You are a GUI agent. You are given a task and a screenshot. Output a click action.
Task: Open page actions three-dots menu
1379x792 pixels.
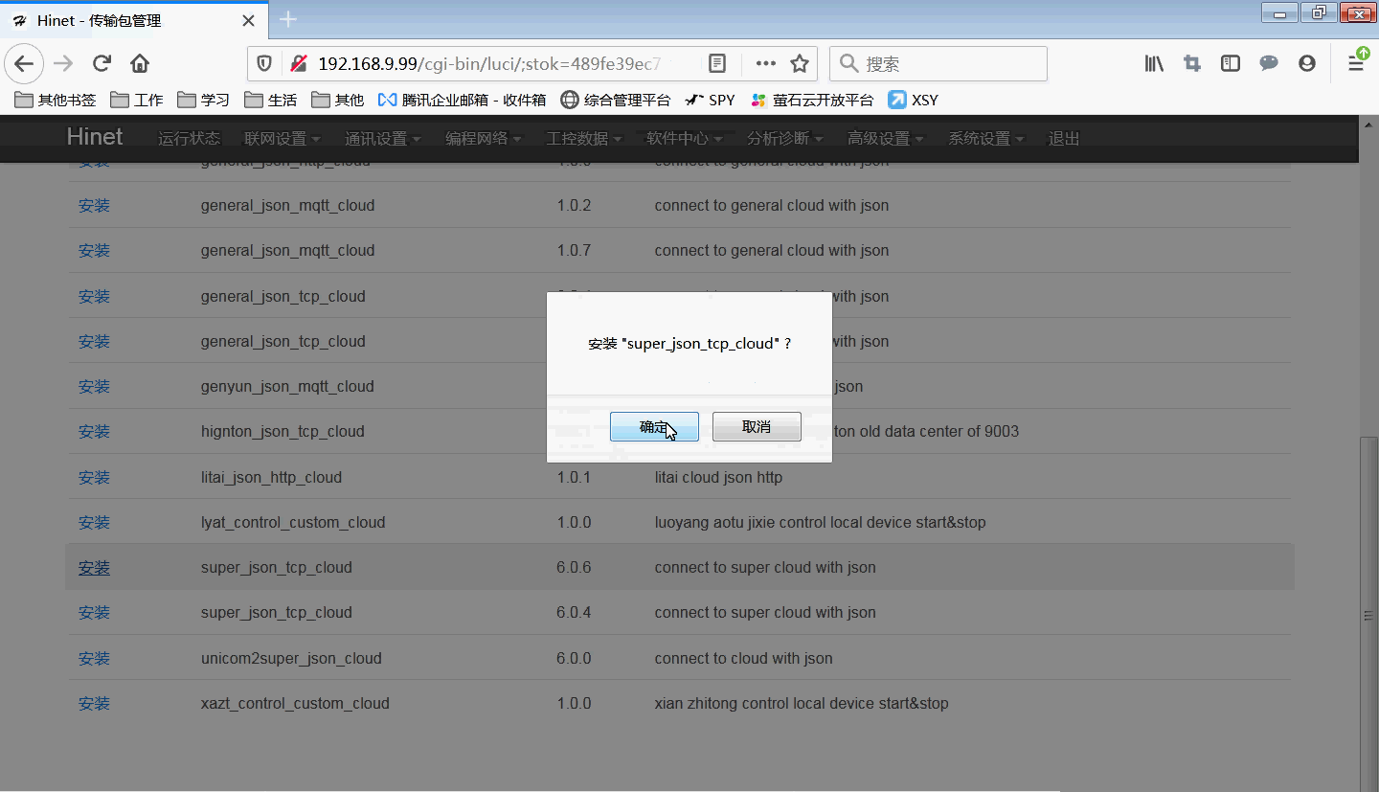click(765, 64)
